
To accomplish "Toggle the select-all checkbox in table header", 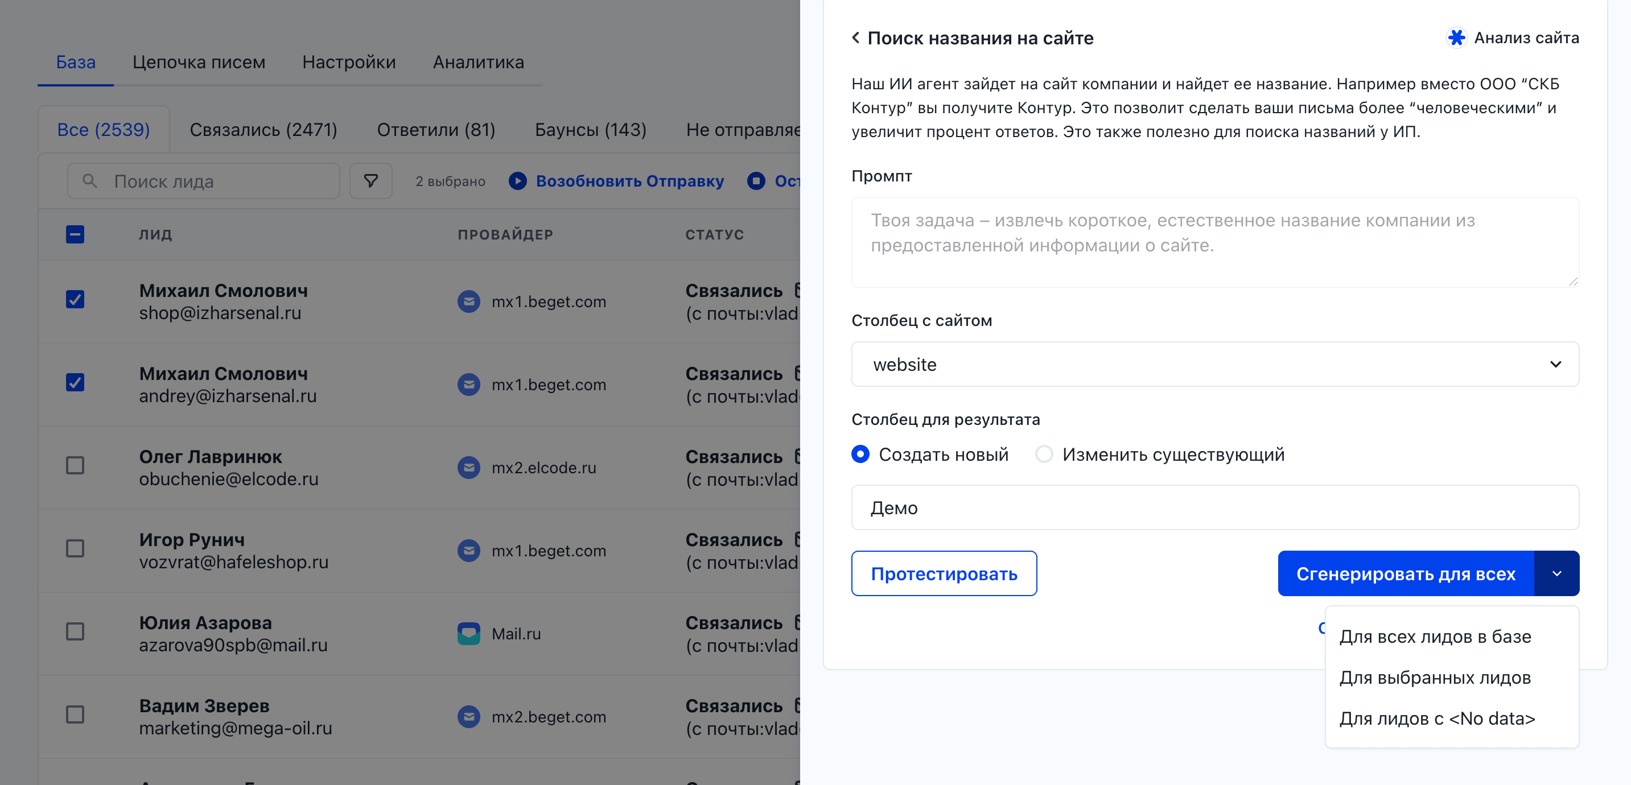I will [x=75, y=234].
